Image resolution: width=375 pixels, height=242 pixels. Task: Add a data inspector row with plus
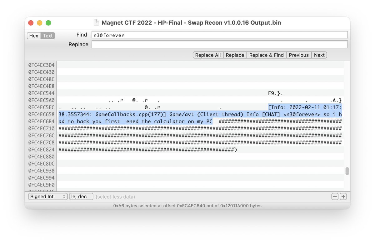click(x=343, y=197)
